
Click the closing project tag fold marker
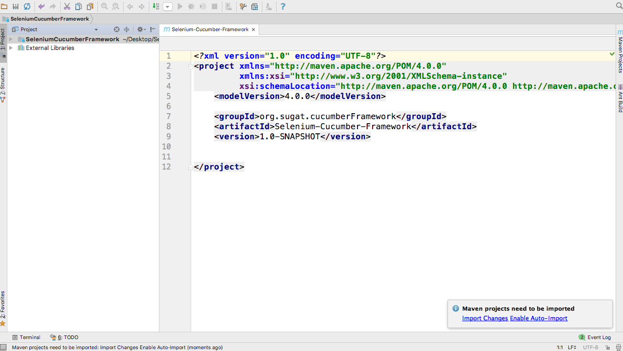coord(191,167)
